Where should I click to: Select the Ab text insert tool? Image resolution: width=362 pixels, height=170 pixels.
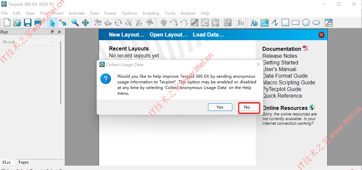(254, 23)
